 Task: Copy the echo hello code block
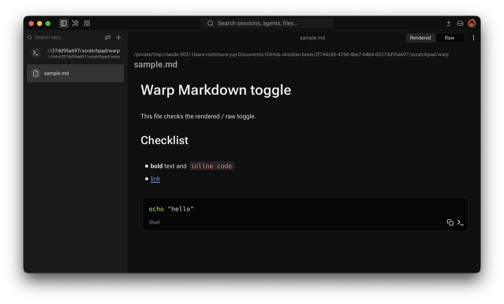[450, 222]
